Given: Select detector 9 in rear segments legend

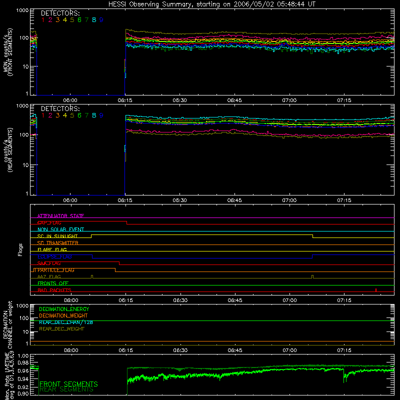Looking at the screenshot, I should (101, 115).
